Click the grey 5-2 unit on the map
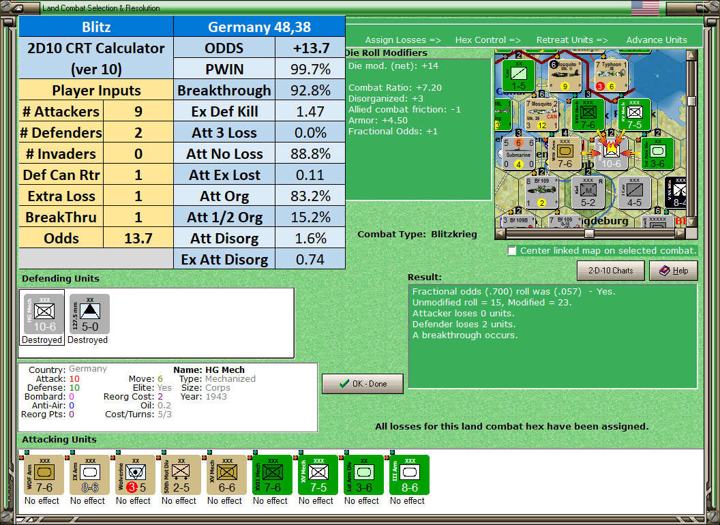This screenshot has height=525, width=720. [588, 192]
